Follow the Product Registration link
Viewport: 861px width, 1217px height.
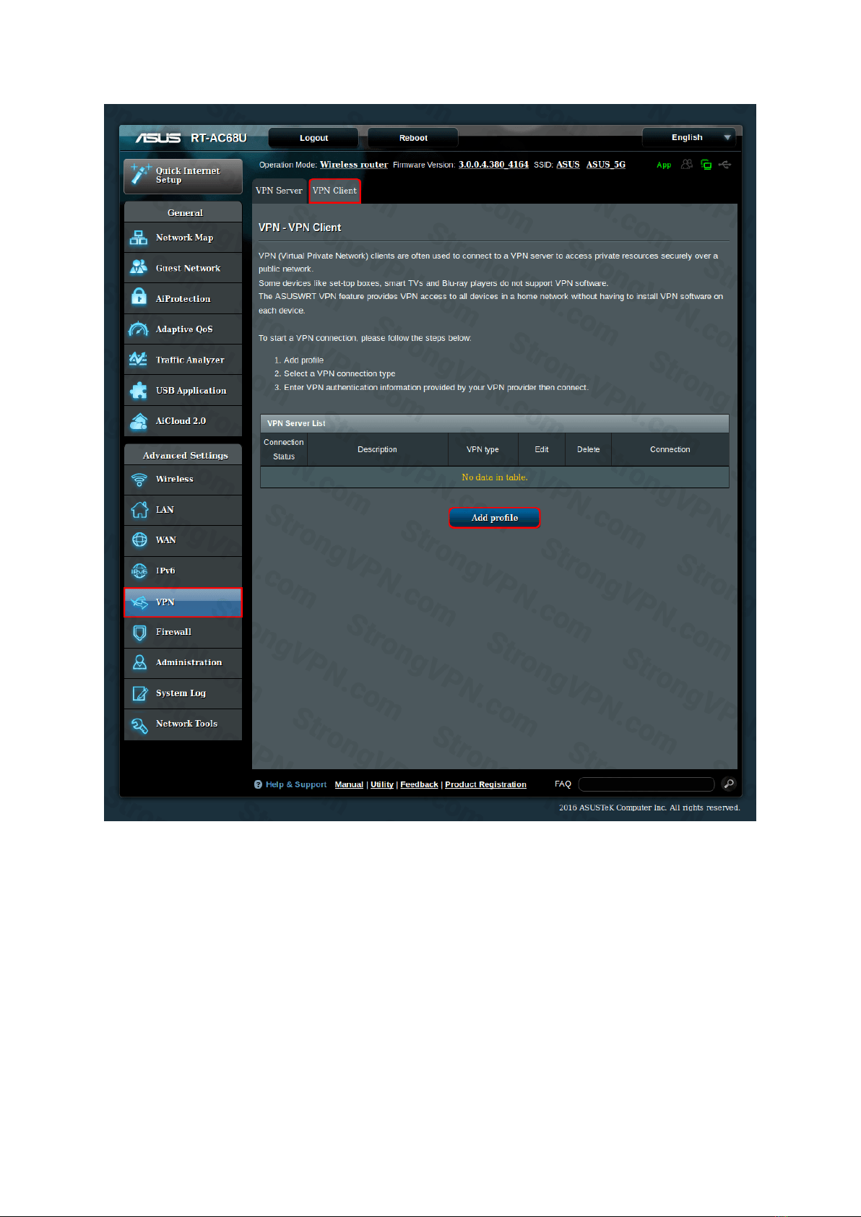coord(485,784)
